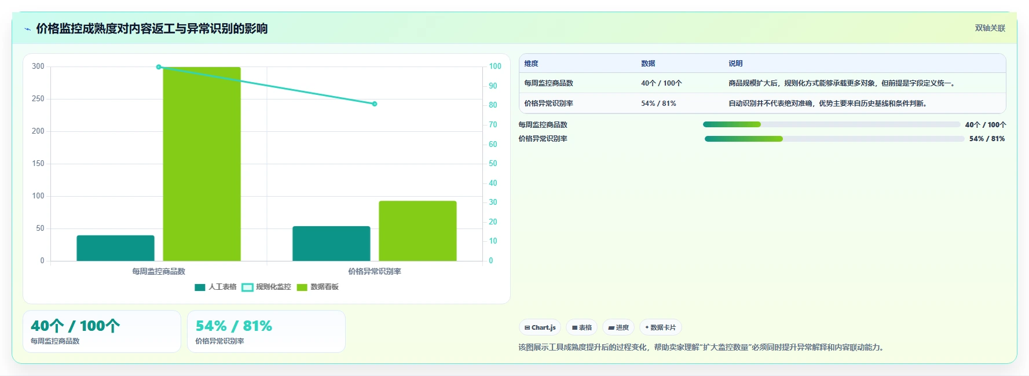Click the 进度 tag chip
The width and height of the screenshot is (1029, 376).
click(x=618, y=327)
